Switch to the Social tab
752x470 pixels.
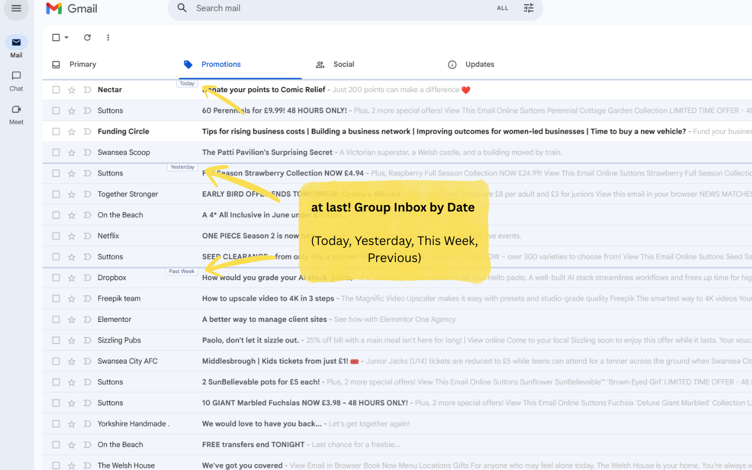point(344,64)
